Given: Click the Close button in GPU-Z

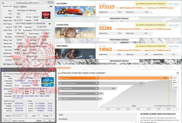Looking at the screenshot, I should [47, 64].
